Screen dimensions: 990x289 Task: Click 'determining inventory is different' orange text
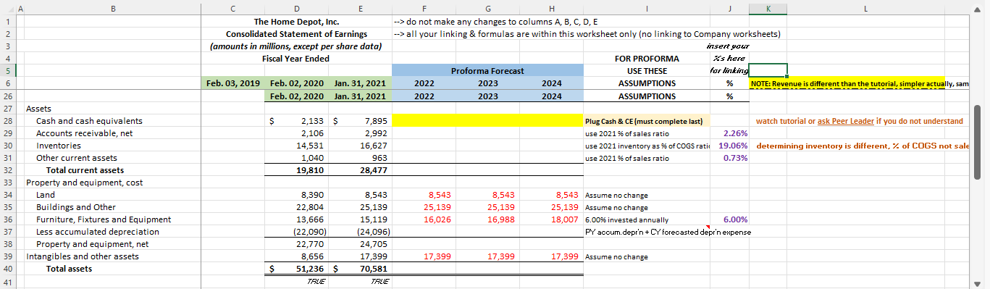tap(862, 146)
